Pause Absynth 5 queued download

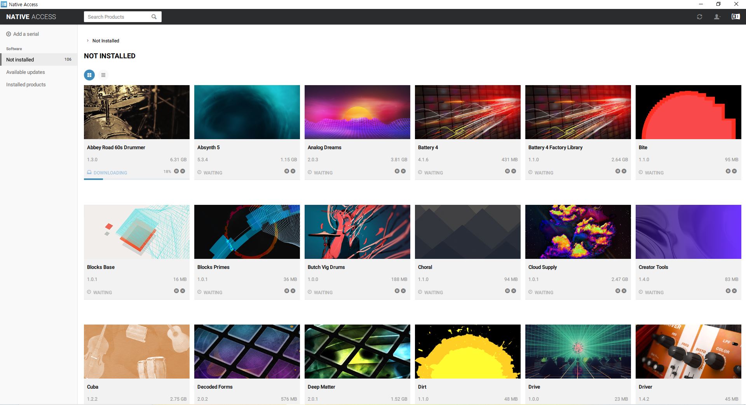click(287, 171)
